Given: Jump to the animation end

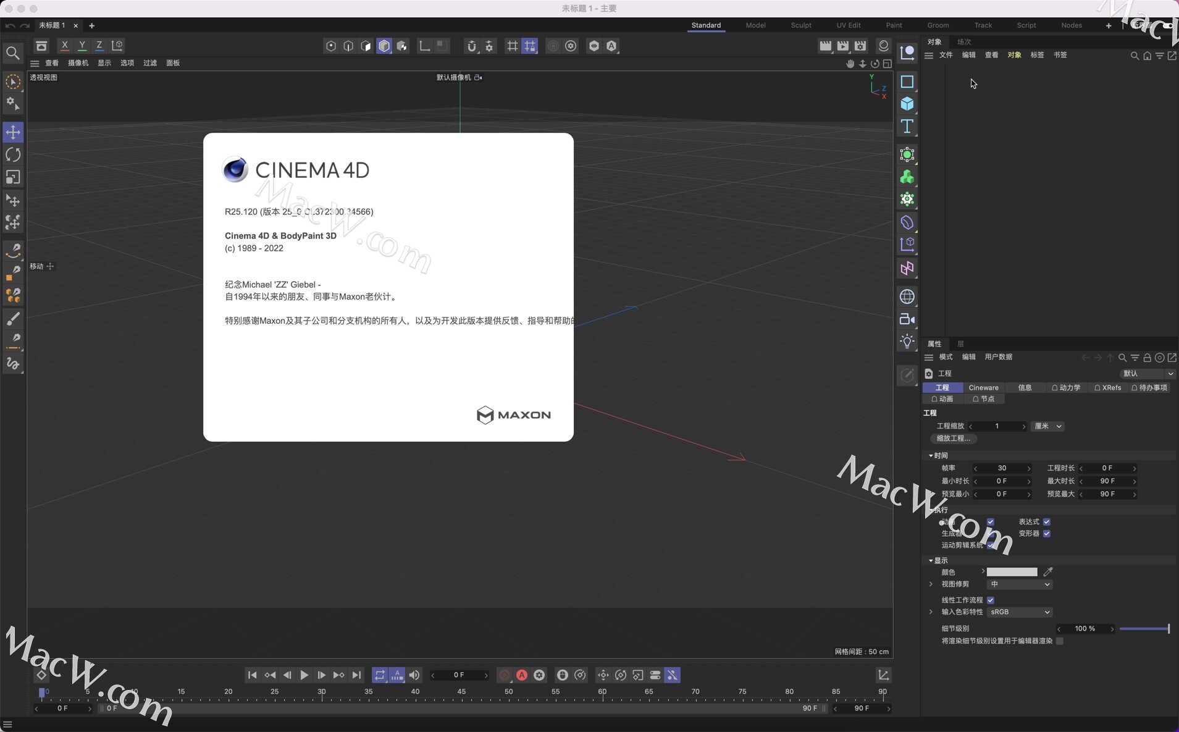Looking at the screenshot, I should click(x=356, y=675).
